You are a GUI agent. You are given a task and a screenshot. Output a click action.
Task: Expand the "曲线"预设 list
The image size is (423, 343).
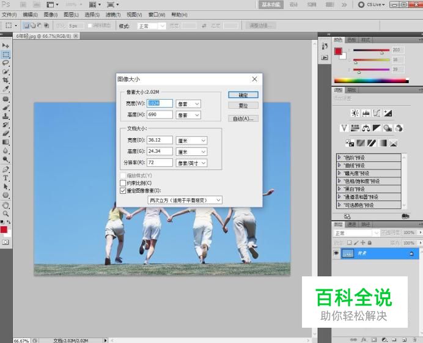pos(340,165)
